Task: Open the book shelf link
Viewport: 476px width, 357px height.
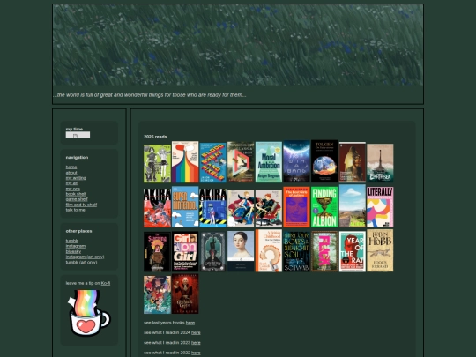Action: click(x=76, y=194)
